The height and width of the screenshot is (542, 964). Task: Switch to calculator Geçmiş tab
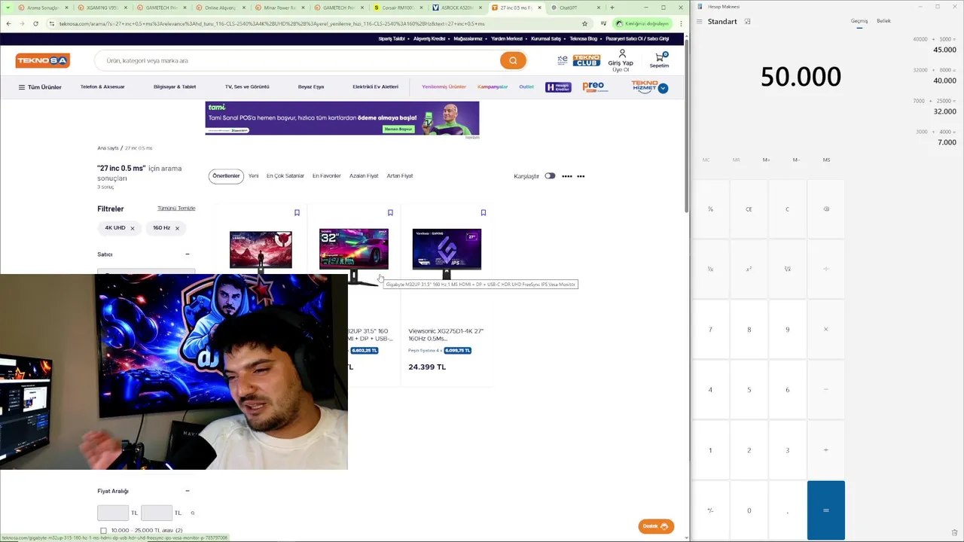(x=859, y=21)
